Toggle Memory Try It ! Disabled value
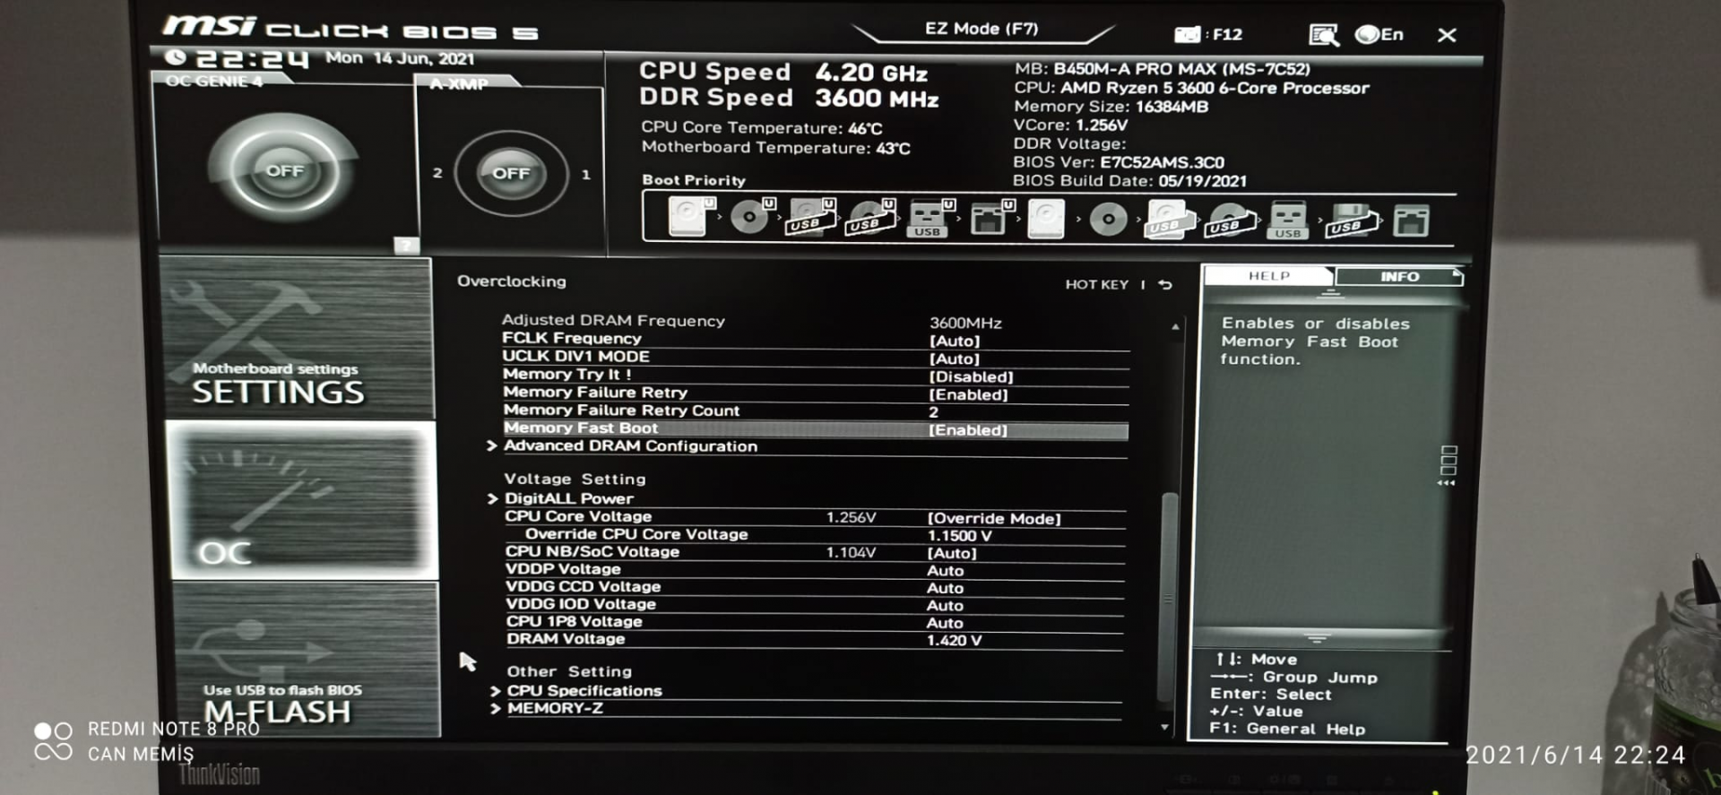This screenshot has width=1721, height=795. (971, 376)
